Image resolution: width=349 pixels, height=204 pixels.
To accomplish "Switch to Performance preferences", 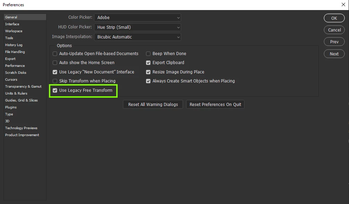I will coord(15,66).
